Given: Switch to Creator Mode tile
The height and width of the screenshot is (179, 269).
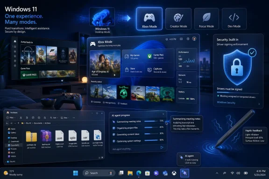Looking at the screenshot, I should [178, 19].
